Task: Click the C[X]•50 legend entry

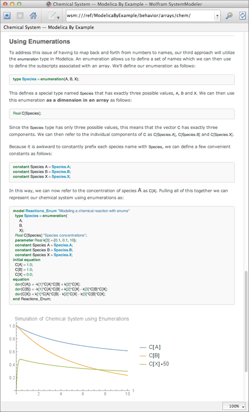Action: pos(154,364)
